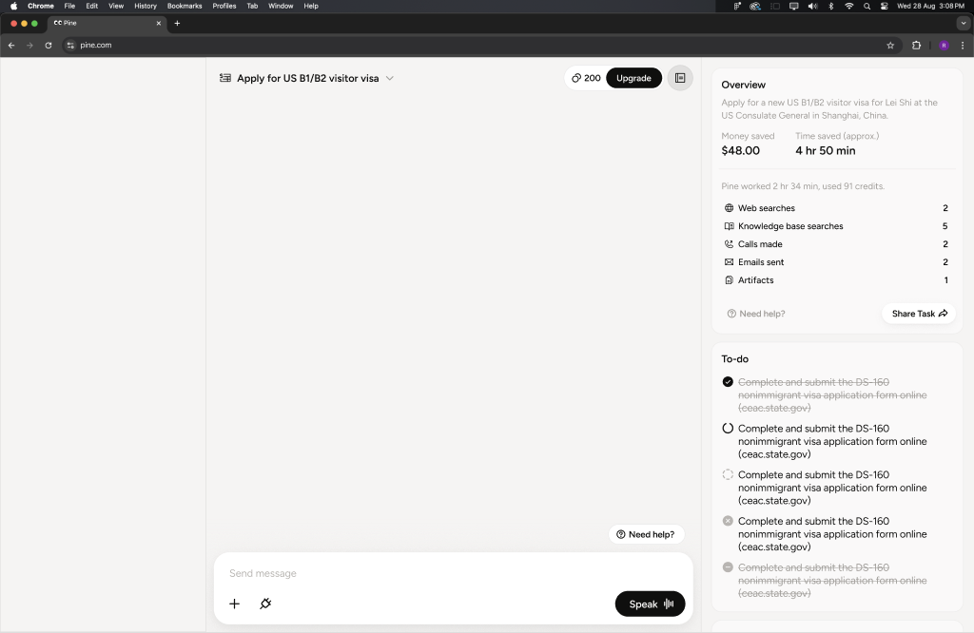Click Need help? link in Overview panel

tap(756, 314)
